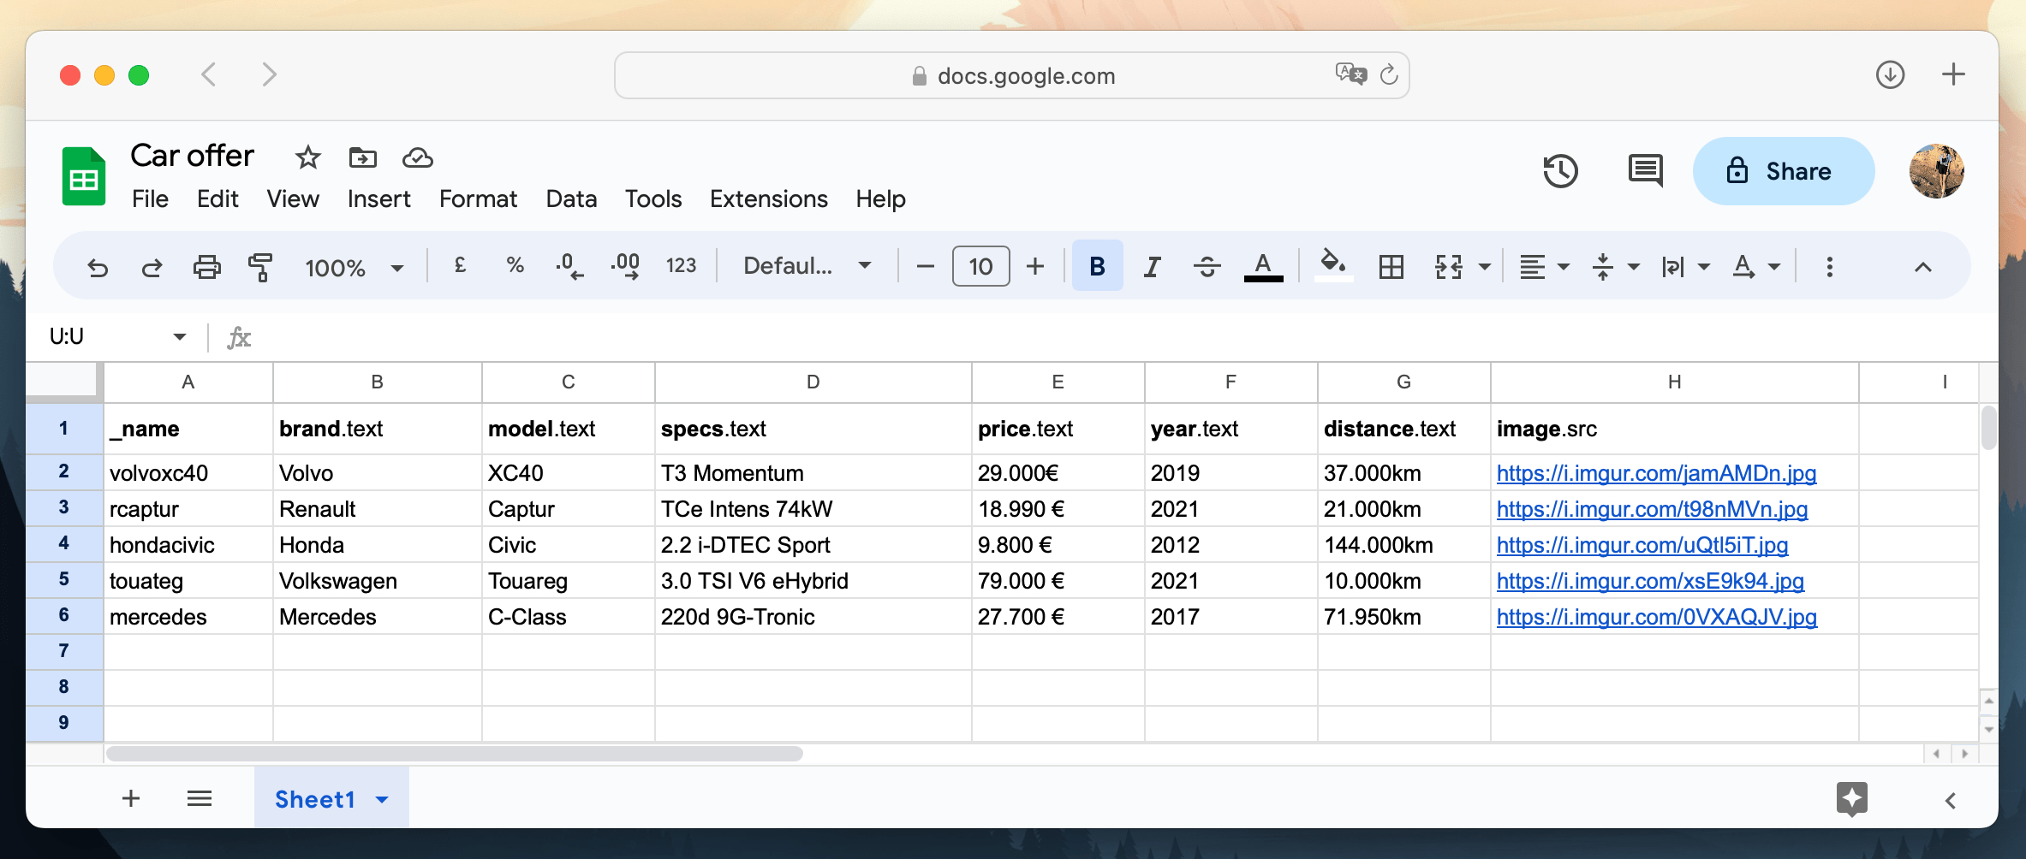Merge cells using the merge icon
This screenshot has height=859, width=2026.
coord(1448,267)
